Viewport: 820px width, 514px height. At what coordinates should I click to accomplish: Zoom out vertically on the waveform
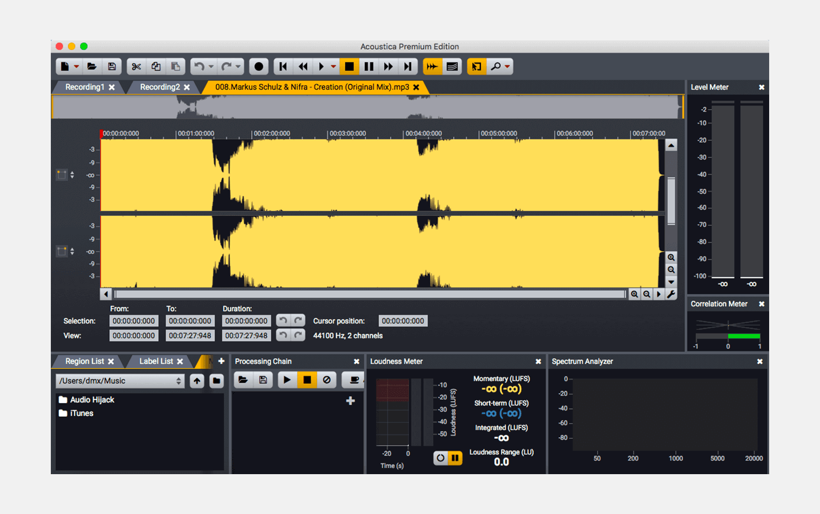tap(671, 270)
